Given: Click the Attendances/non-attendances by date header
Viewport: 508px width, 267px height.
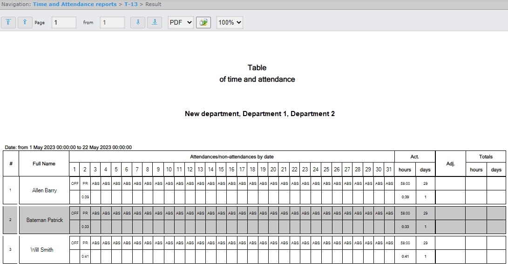Looking at the screenshot, I should (232, 156).
